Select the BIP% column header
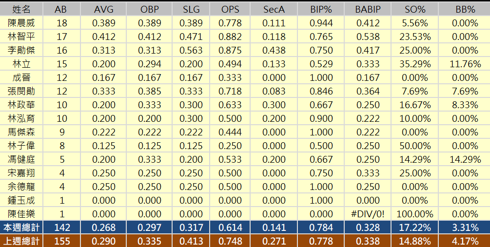The image size is (490, 247). pos(322,9)
